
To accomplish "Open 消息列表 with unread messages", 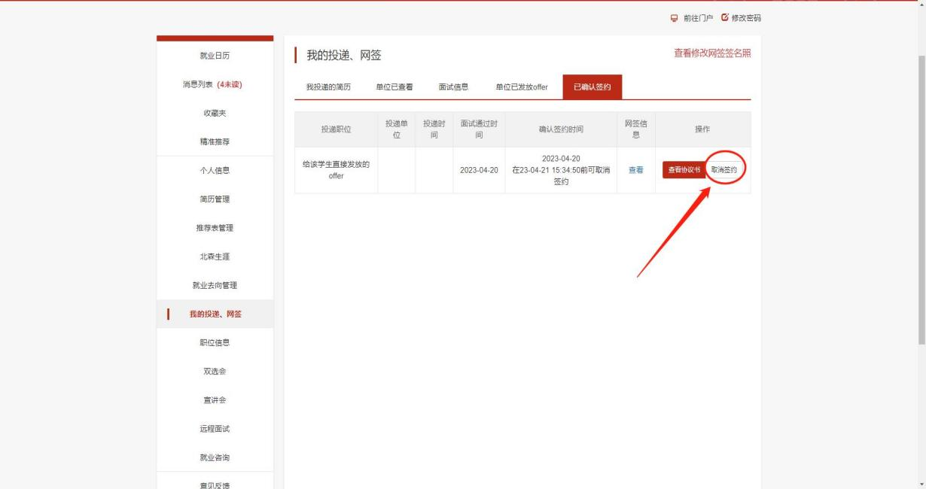I will tap(215, 84).
